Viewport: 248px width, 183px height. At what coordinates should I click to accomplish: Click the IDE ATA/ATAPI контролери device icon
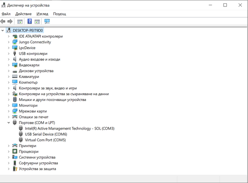pyautogui.click(x=15, y=36)
